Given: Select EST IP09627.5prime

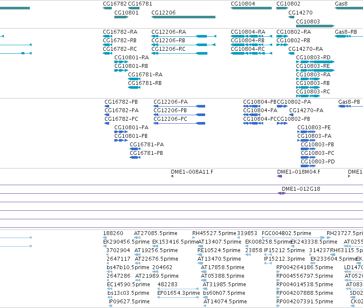Looking at the screenshot, I should pyautogui.click(x=129, y=302).
